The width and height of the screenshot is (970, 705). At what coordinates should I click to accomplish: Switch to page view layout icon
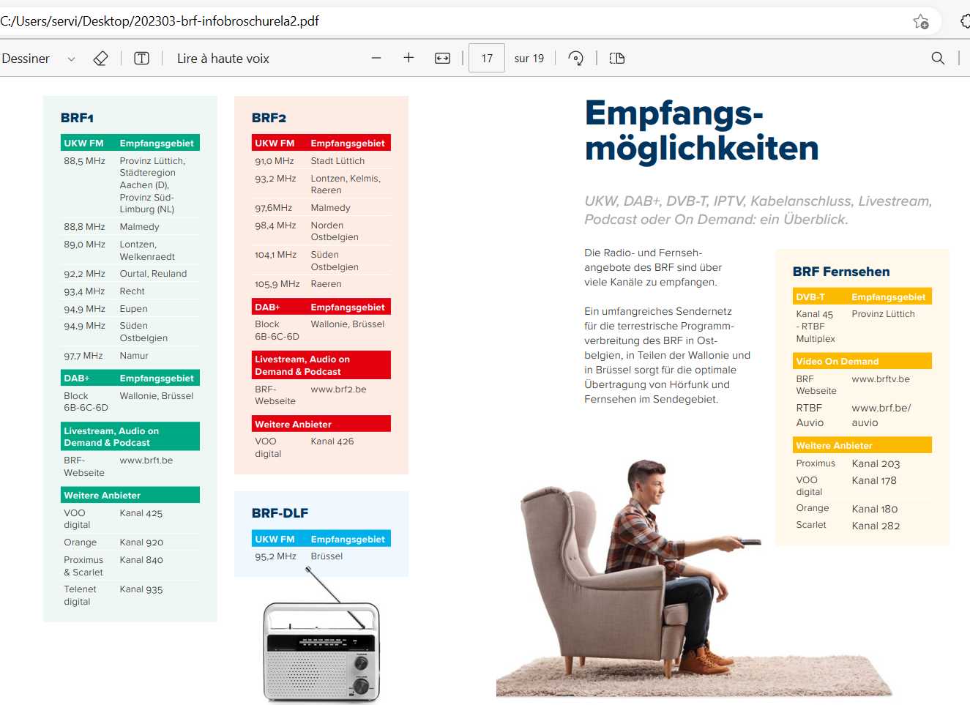[x=617, y=59]
